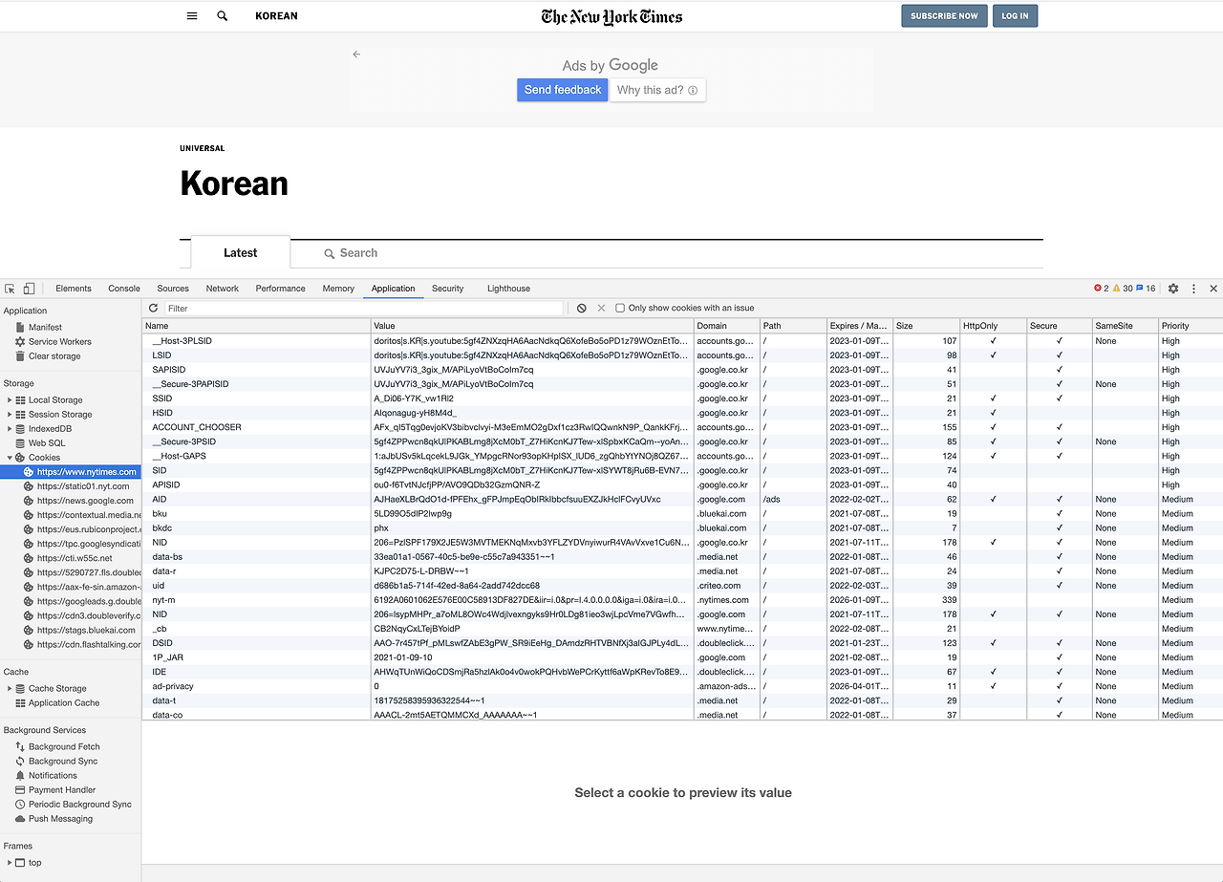Open DevTools settings gear
The height and width of the screenshot is (882, 1223).
pos(1174,288)
